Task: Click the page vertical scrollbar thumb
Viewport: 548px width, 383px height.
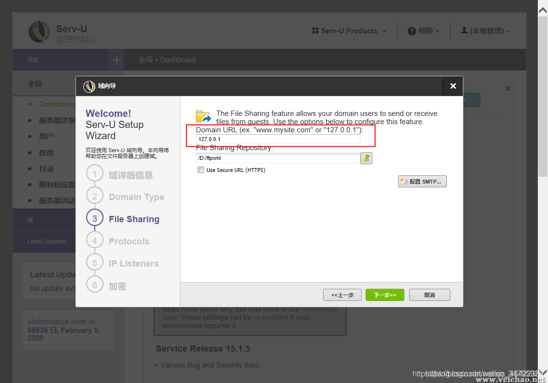Action: pos(543,97)
